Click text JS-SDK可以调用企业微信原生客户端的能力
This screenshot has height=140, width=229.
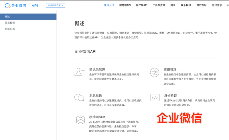click(x=114, y=122)
